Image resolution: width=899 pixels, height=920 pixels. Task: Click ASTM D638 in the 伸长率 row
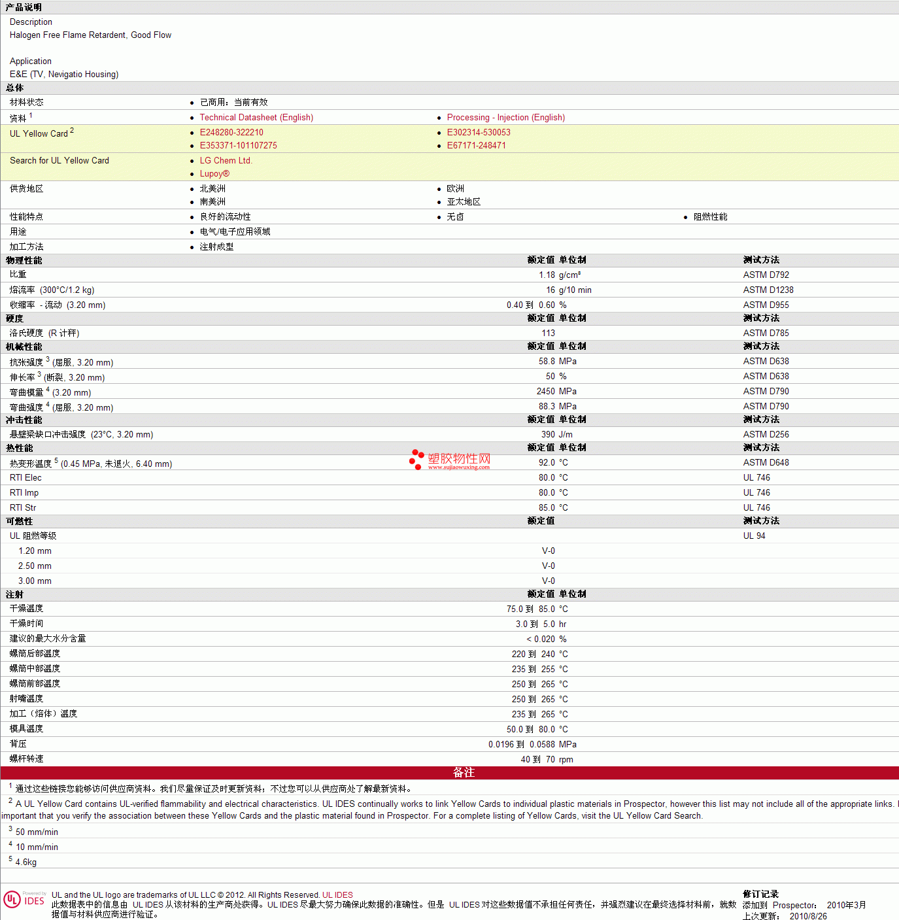pos(766,377)
